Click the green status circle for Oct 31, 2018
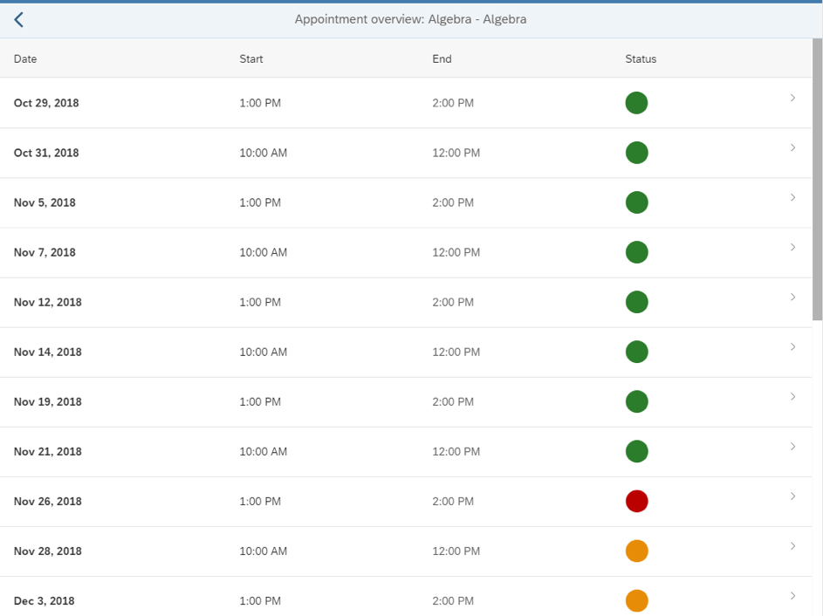823x616 pixels. pyautogui.click(x=637, y=153)
